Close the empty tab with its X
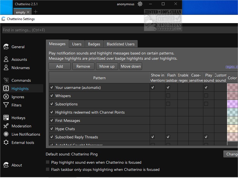Image resolution: width=238 pixels, height=178 pixels. [x=28, y=12]
